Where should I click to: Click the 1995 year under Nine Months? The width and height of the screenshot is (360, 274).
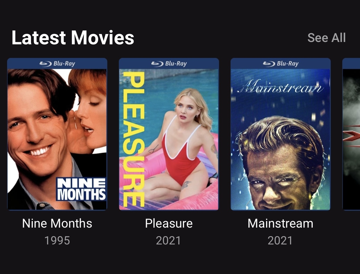[x=57, y=241]
